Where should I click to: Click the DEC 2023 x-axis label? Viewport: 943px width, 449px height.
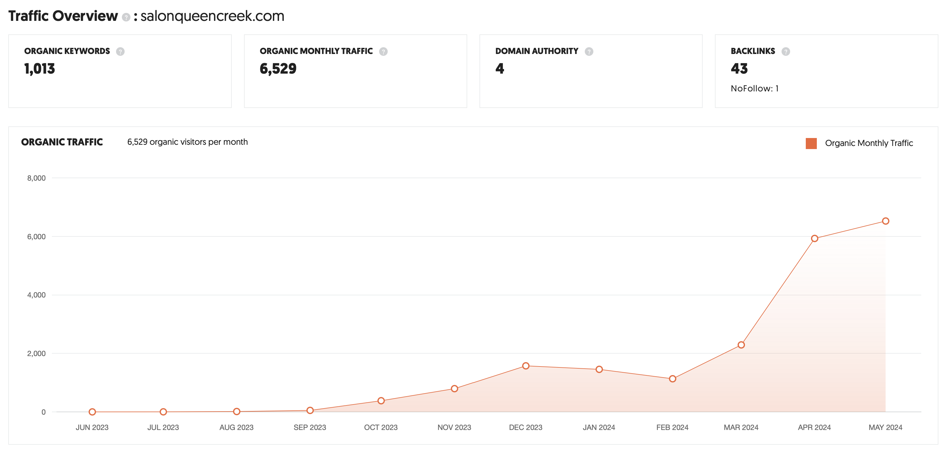pyautogui.click(x=525, y=428)
